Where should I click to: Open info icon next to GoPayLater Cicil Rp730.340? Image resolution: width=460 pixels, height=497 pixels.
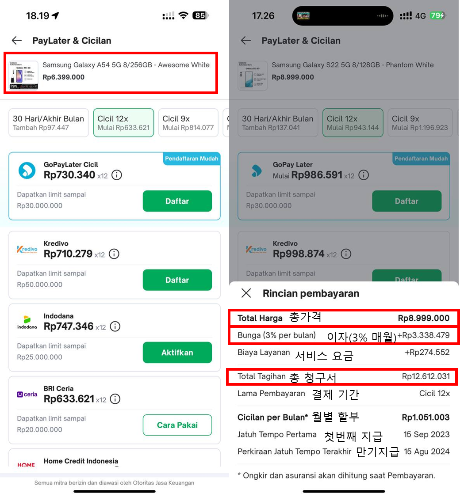click(x=116, y=175)
